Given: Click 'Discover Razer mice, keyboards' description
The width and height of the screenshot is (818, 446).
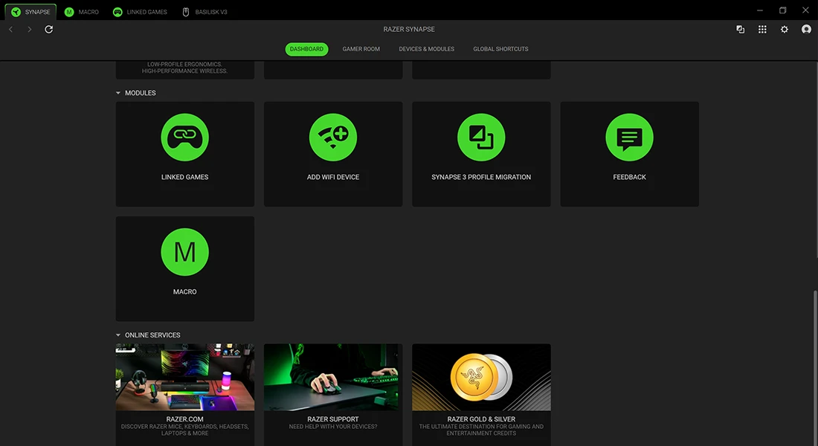Looking at the screenshot, I should click(x=184, y=430).
